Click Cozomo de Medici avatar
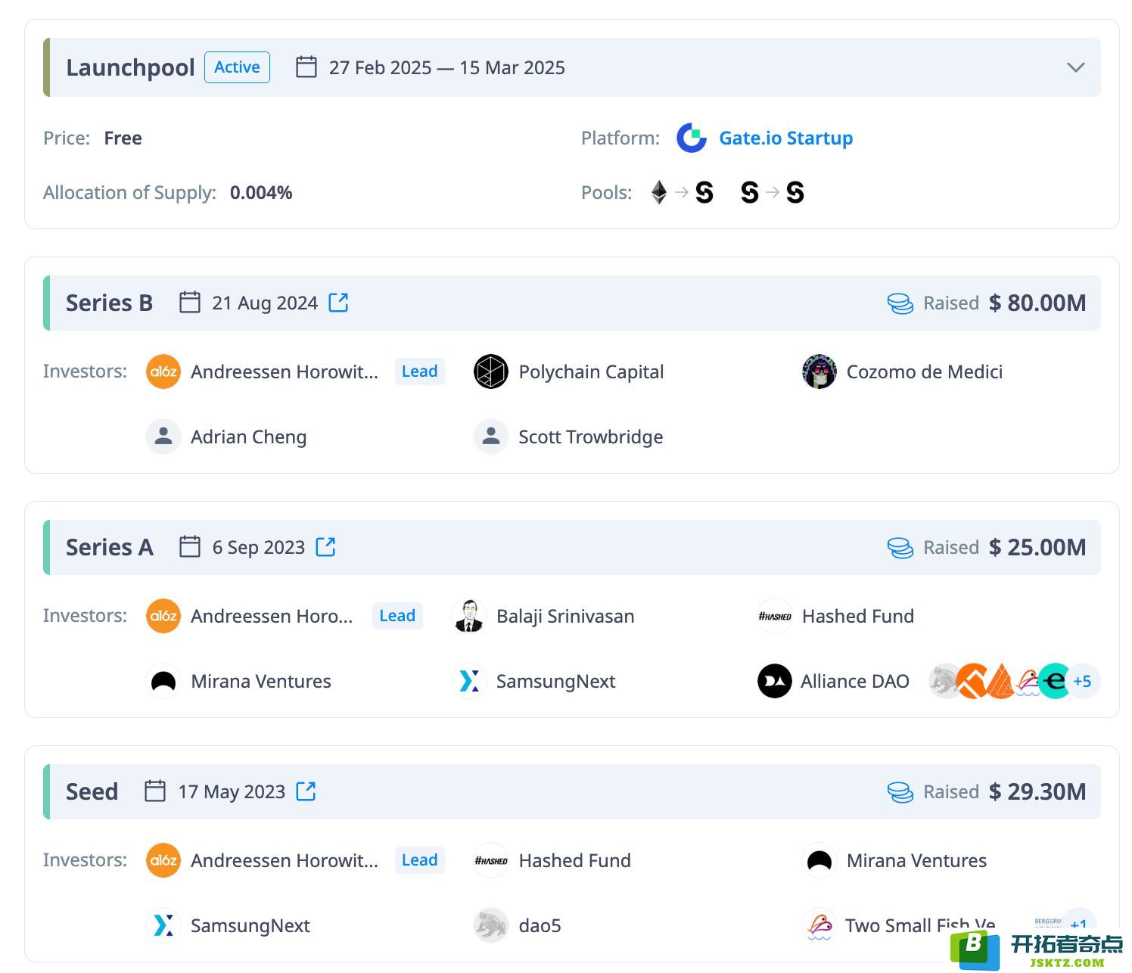Screen dimensions: 1132x973 pyautogui.click(x=819, y=371)
